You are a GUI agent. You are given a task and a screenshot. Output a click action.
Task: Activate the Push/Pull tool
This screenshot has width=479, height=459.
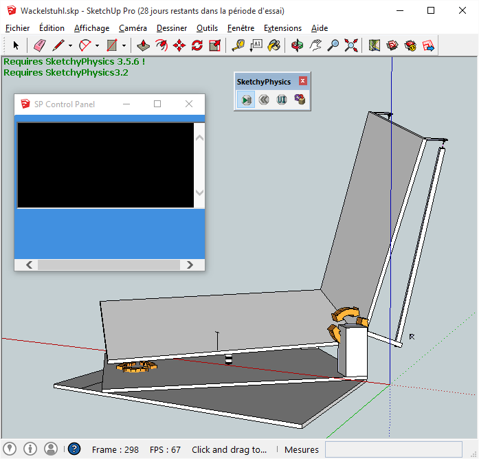pyautogui.click(x=143, y=45)
